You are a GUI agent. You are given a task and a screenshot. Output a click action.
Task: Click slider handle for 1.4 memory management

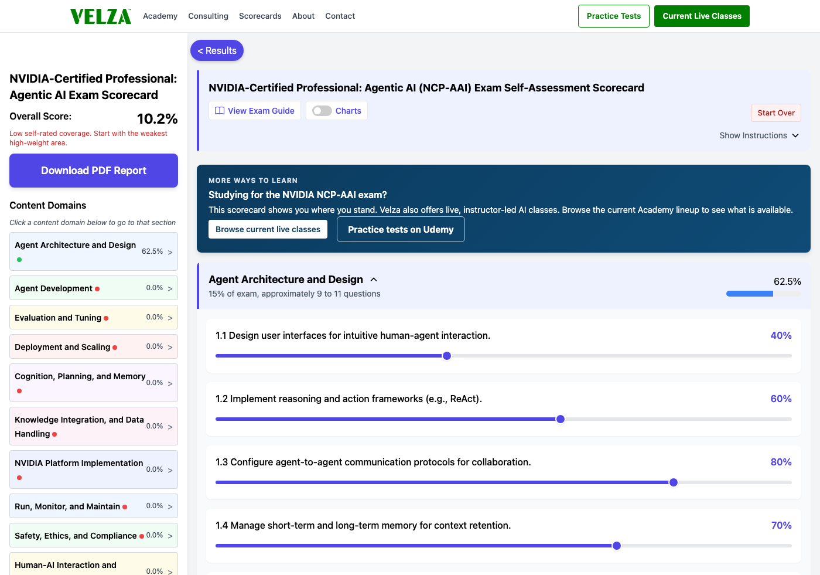[x=617, y=546]
